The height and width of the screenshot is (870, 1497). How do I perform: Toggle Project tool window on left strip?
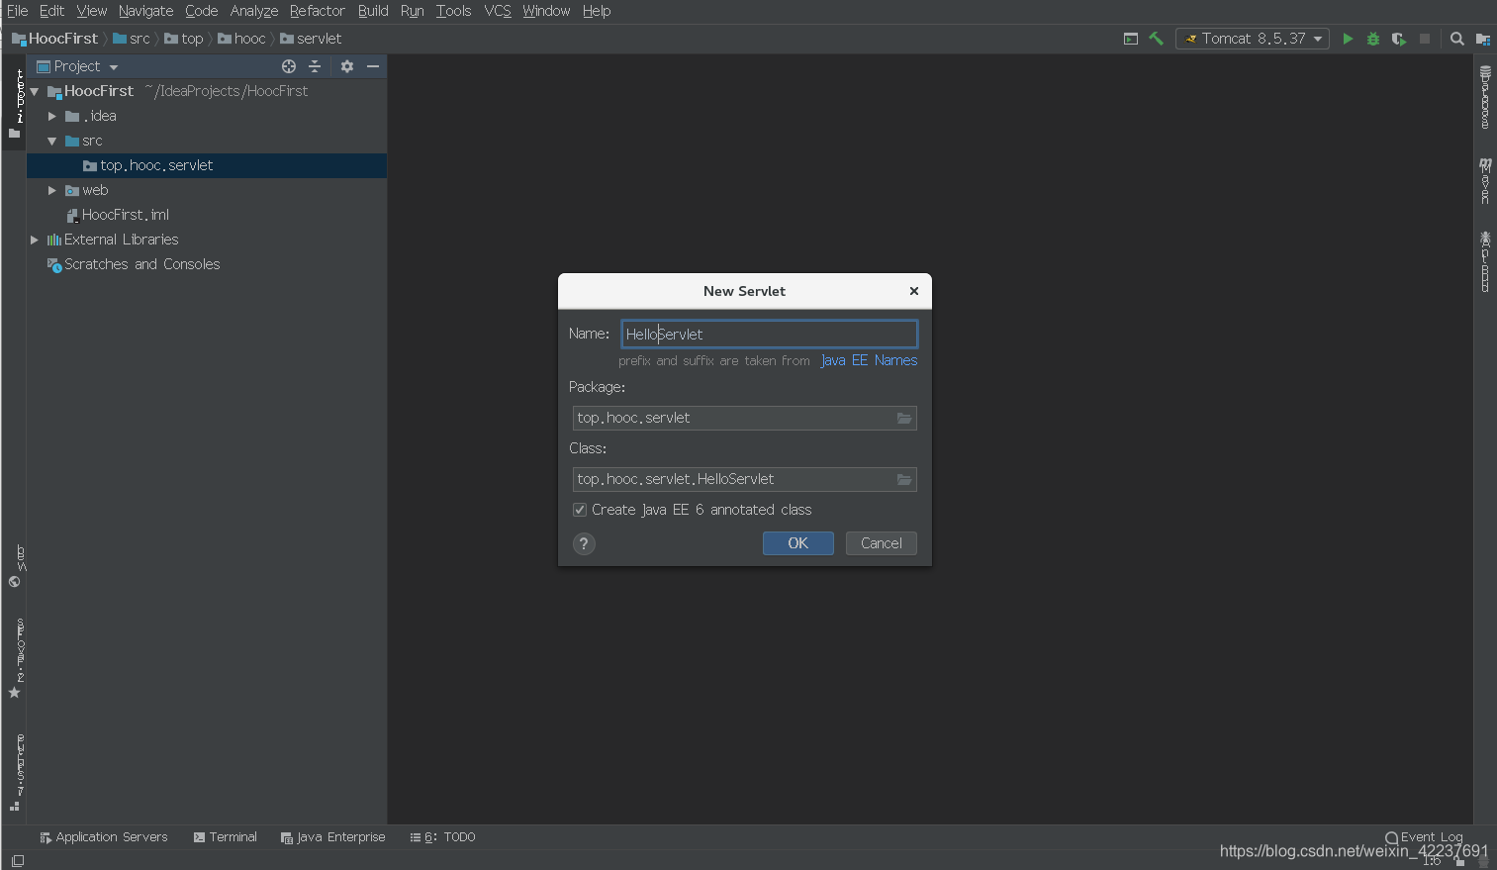(x=15, y=104)
